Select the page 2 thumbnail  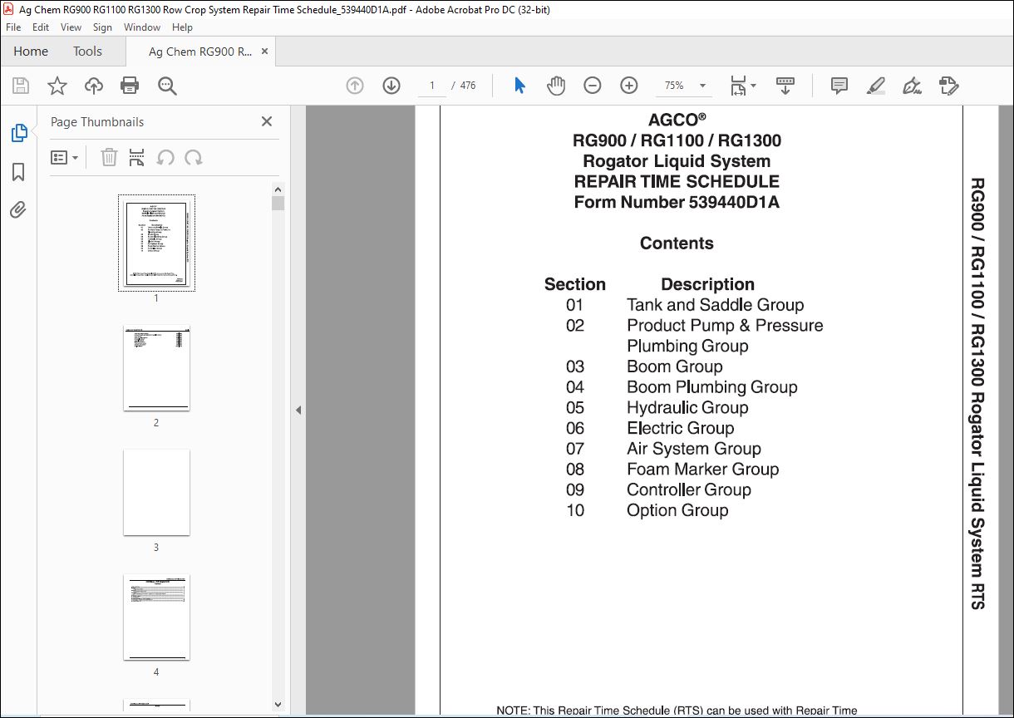pyautogui.click(x=156, y=368)
